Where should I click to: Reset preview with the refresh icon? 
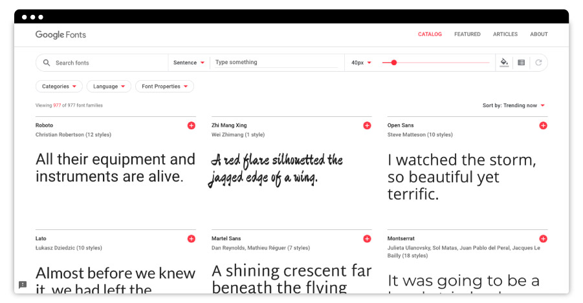538,63
